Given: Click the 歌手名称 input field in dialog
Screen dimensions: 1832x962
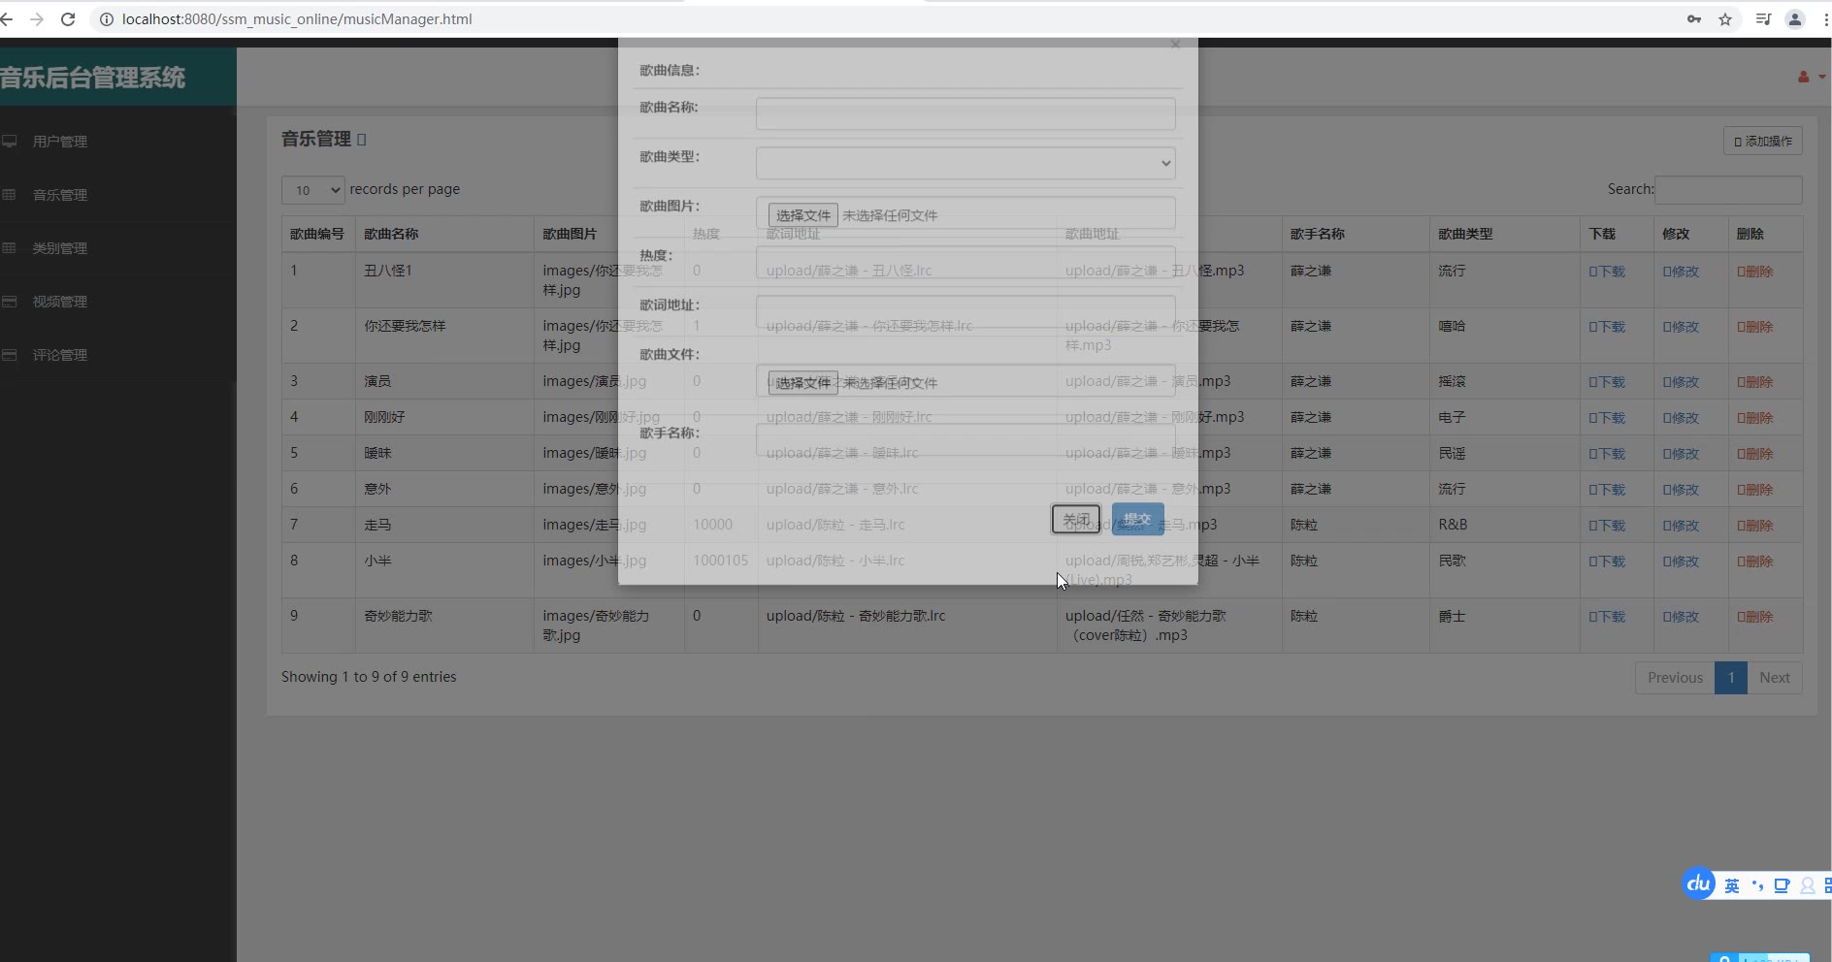Looking at the screenshot, I should [x=965, y=439].
